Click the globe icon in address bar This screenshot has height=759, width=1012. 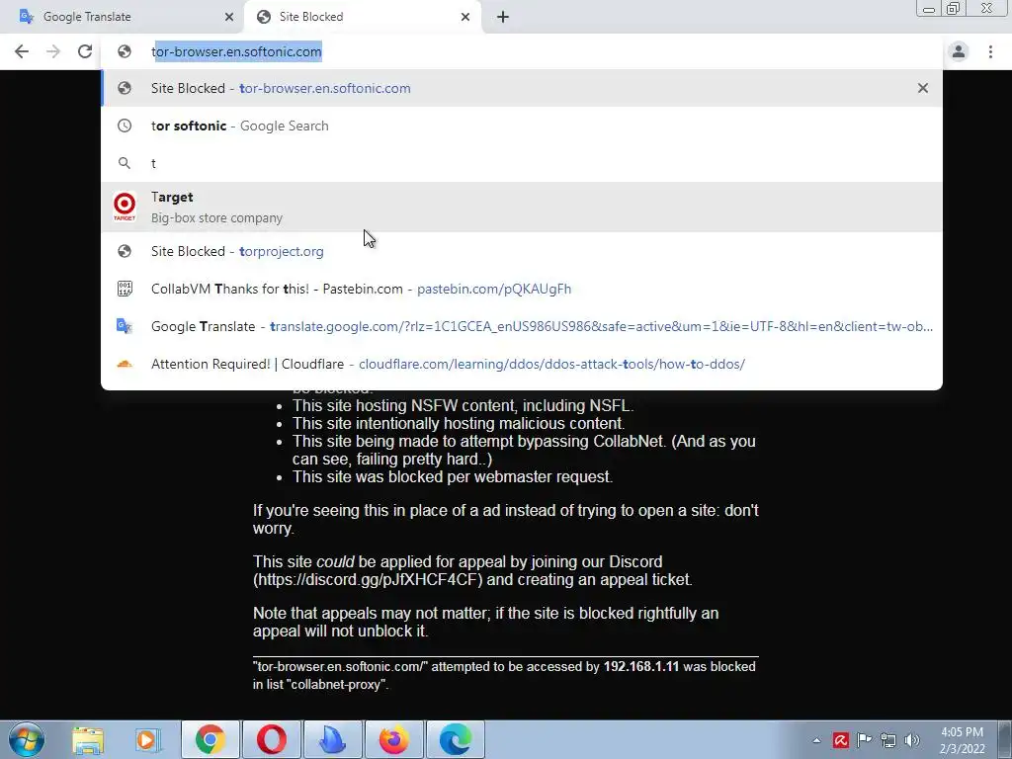tap(125, 51)
